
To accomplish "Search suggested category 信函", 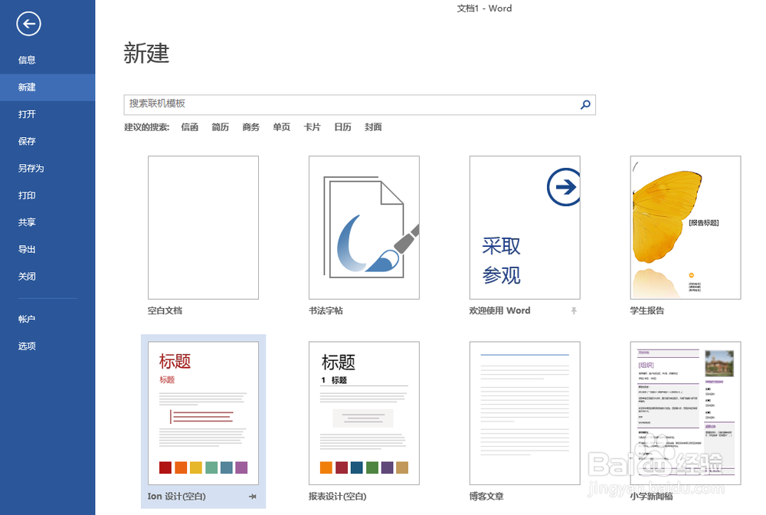I will (x=189, y=127).
